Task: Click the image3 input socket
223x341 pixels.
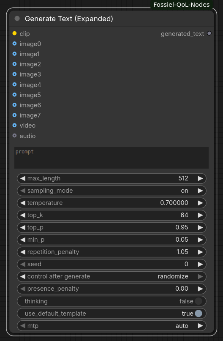Action: click(14, 74)
